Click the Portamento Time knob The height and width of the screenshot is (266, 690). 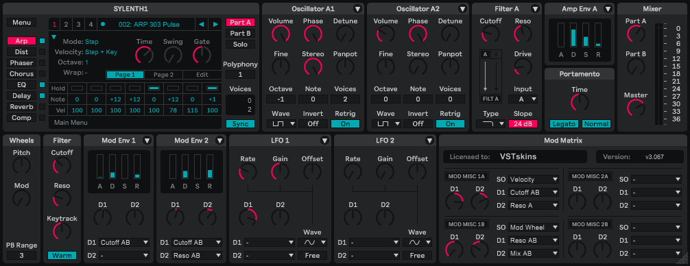(580, 102)
